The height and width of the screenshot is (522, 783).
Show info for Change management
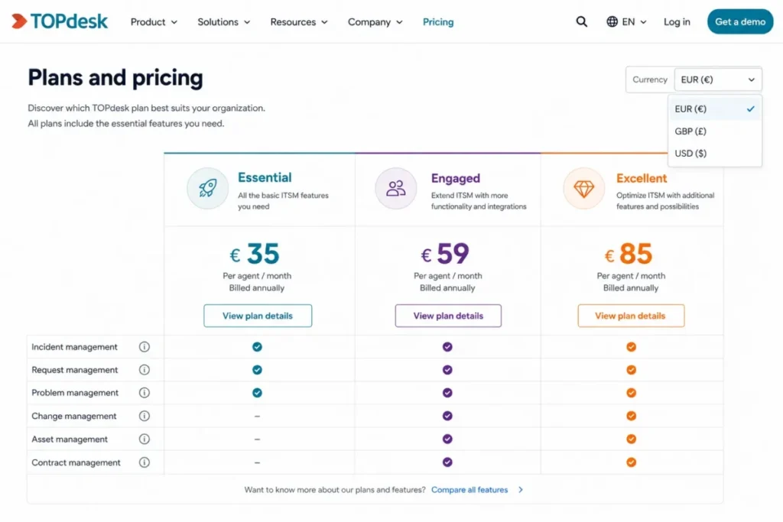tap(145, 416)
